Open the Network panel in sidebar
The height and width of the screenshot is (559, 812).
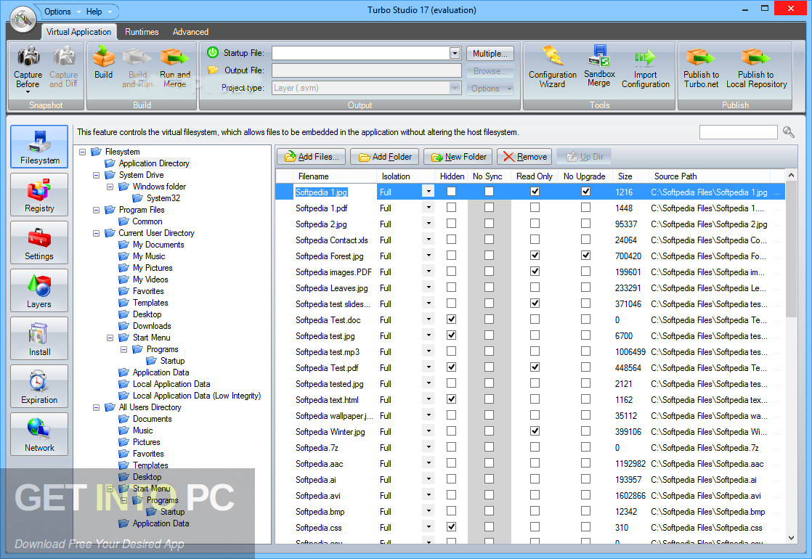(x=39, y=433)
